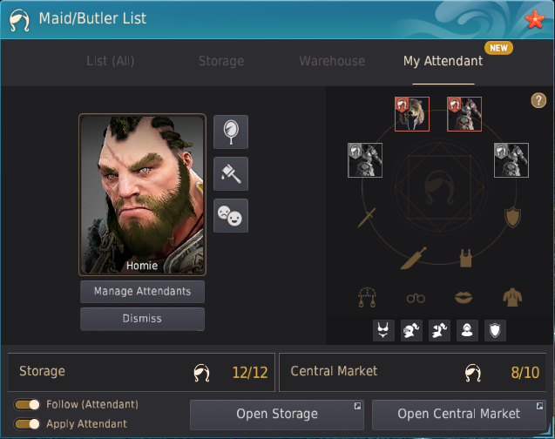Switch to the Warehouse tab
Screen dimensions: 555x439
[x=332, y=61]
